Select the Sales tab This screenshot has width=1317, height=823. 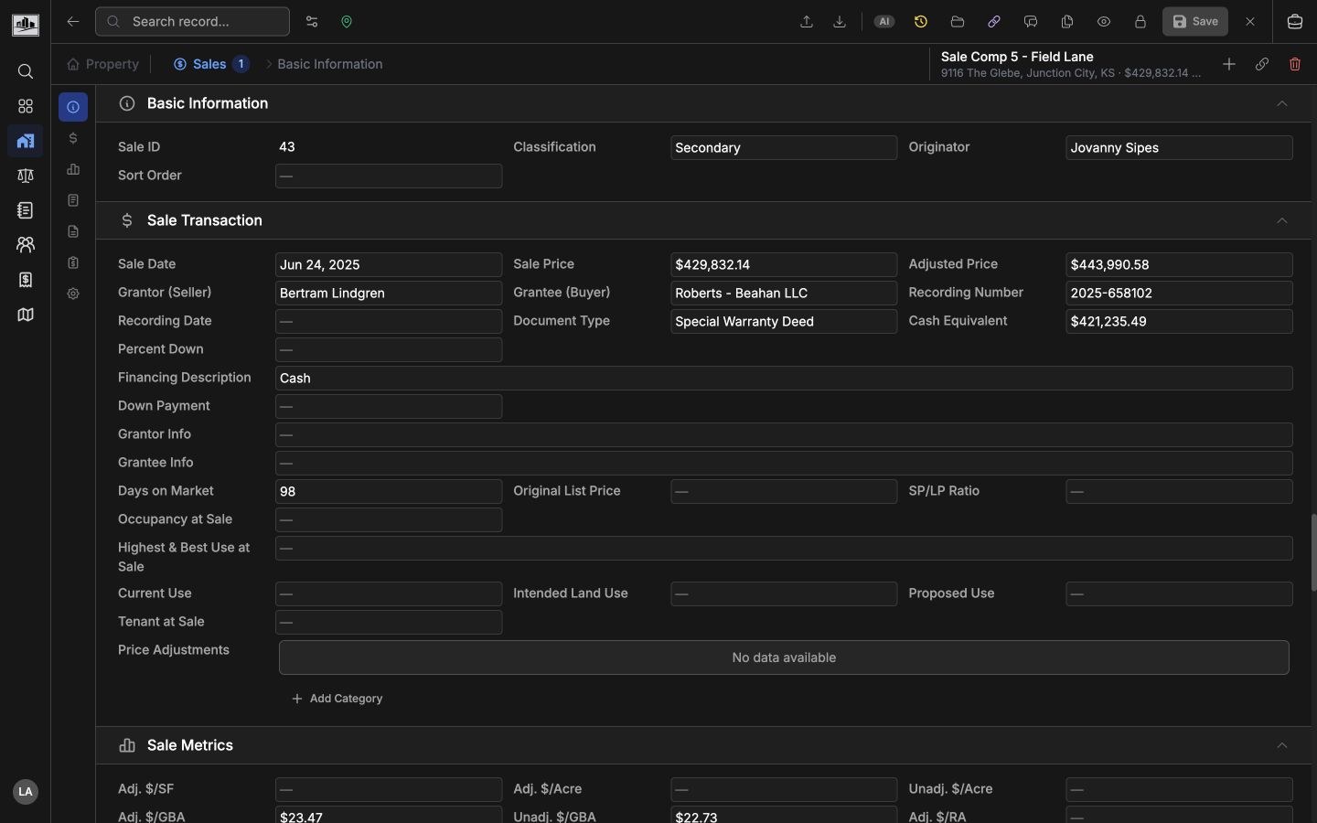click(211, 65)
